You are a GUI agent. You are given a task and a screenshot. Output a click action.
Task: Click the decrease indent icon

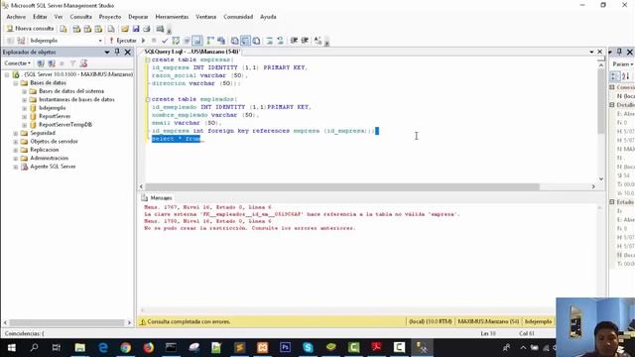tap(294, 41)
